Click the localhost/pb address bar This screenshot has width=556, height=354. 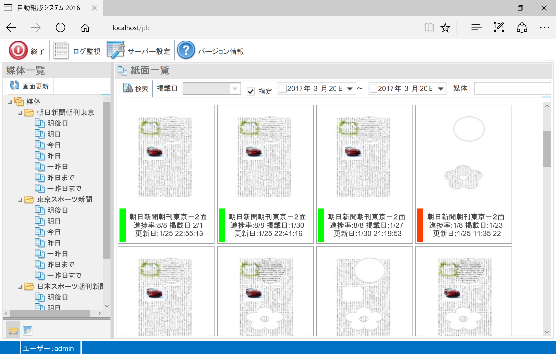point(131,28)
